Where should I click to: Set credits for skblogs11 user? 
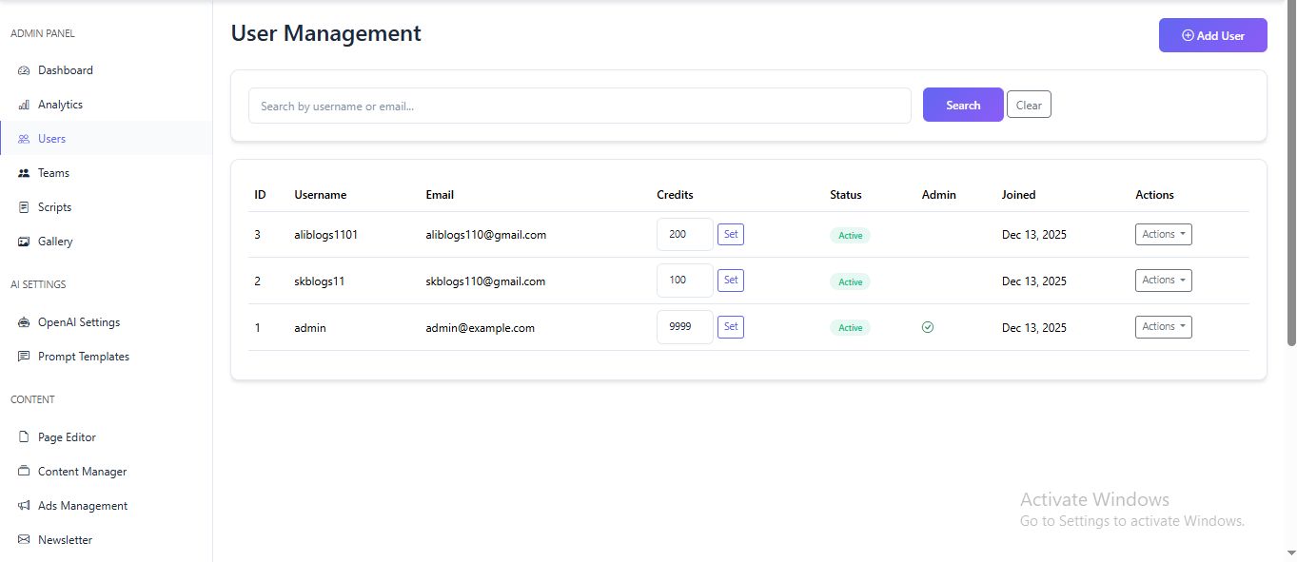tap(731, 281)
